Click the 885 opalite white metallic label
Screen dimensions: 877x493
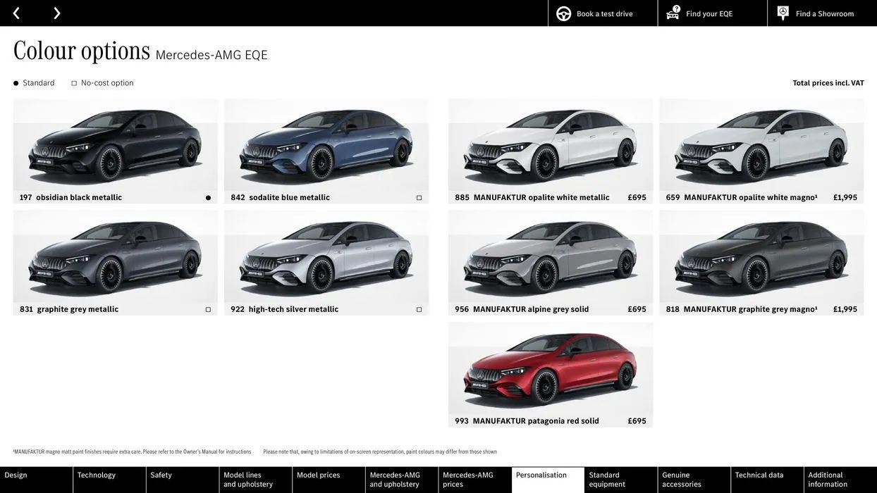[x=532, y=198]
